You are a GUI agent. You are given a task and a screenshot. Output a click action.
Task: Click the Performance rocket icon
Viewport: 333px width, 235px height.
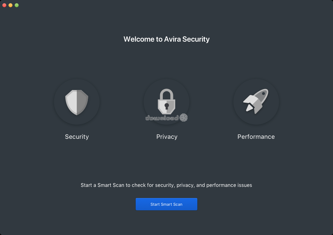point(256,101)
